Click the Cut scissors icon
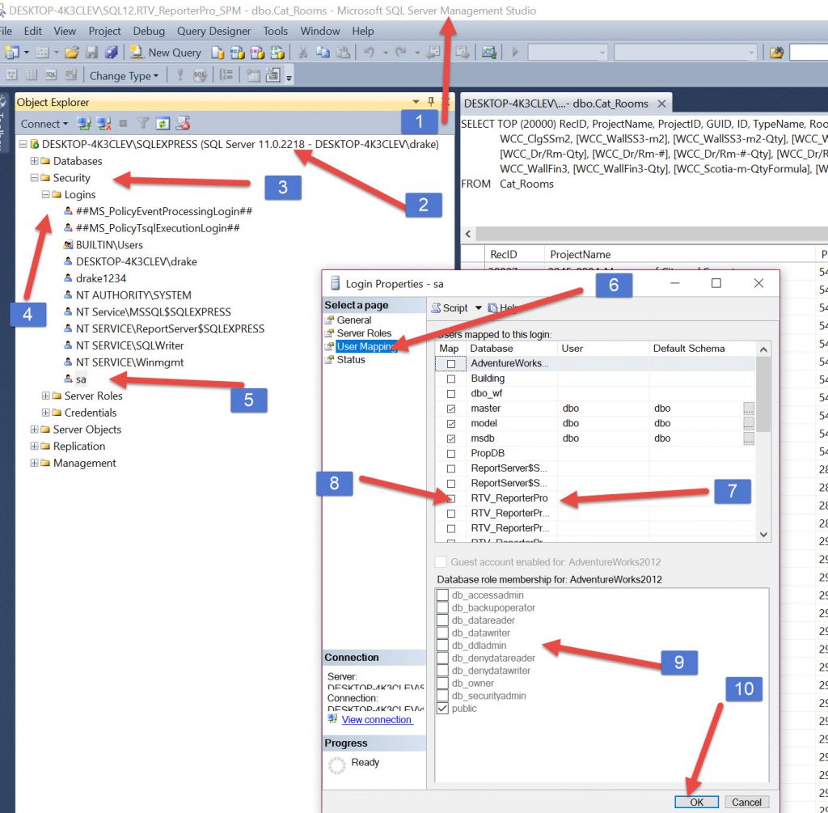 [x=303, y=53]
